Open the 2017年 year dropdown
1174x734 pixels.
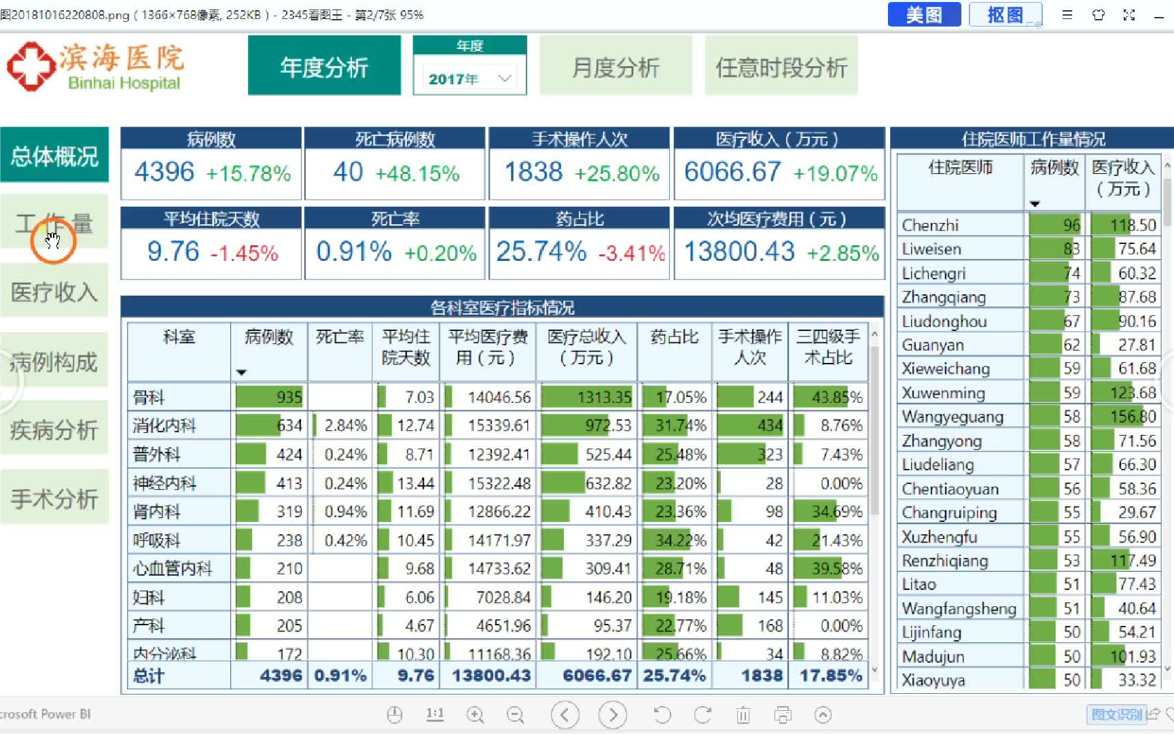pos(469,78)
